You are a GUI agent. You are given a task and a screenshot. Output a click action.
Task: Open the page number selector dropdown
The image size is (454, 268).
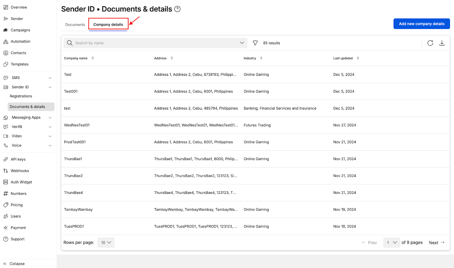392,242
